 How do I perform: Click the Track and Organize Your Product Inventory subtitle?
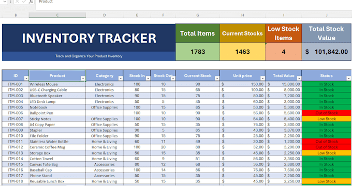tap(89, 56)
